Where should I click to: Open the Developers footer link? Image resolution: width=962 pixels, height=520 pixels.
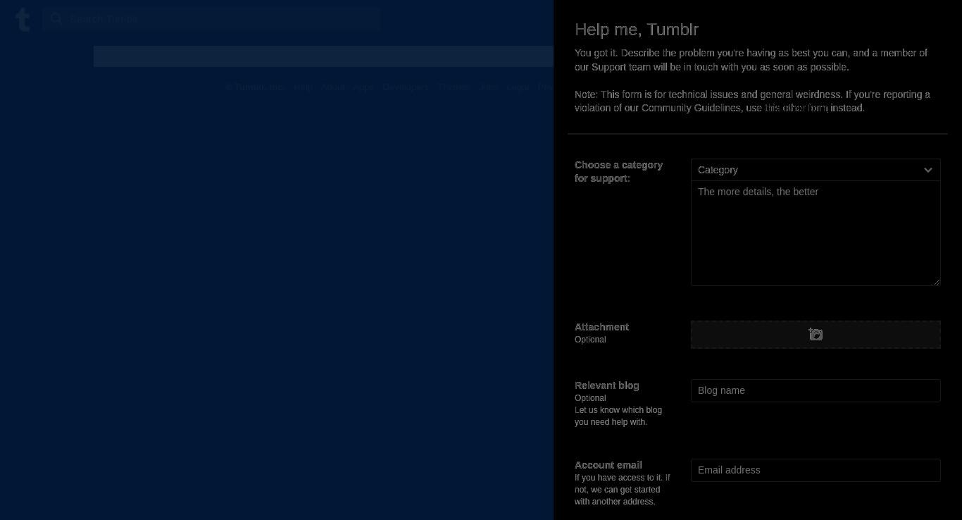(405, 87)
